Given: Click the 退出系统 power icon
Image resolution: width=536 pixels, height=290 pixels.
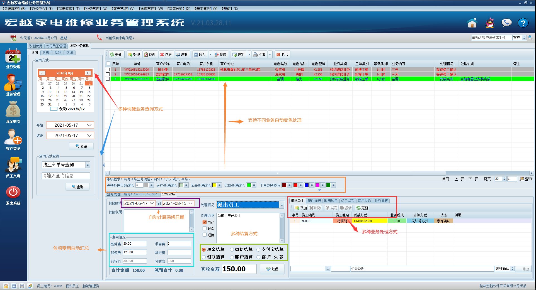Looking at the screenshot, I should tap(13, 193).
